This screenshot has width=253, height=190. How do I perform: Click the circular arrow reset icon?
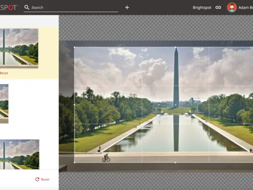(x=37, y=179)
